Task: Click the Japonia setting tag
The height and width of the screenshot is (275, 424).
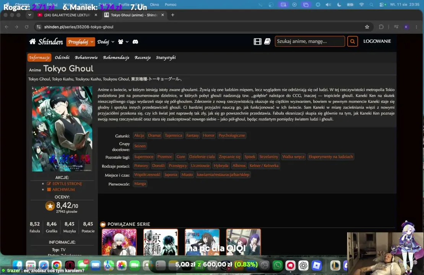Action: [171, 175]
